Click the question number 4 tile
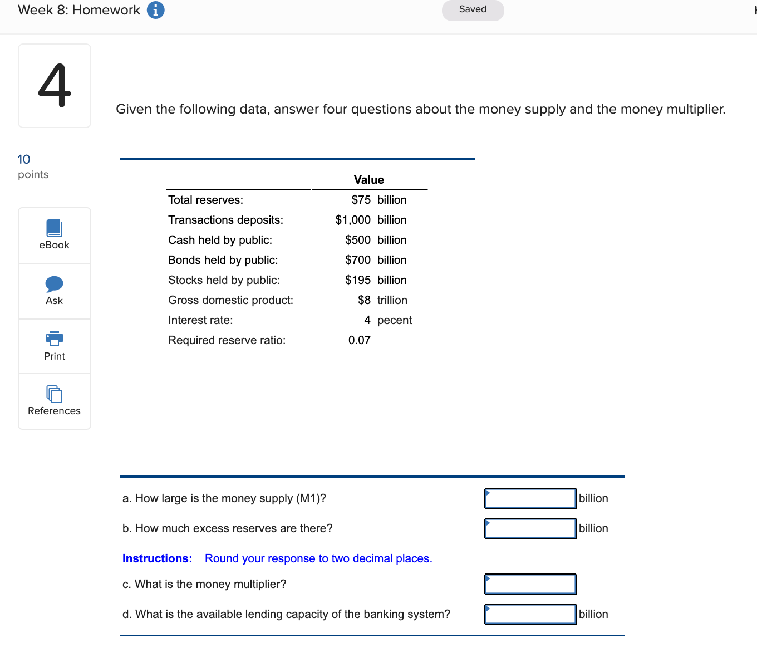The height and width of the screenshot is (657, 757). coord(54,85)
